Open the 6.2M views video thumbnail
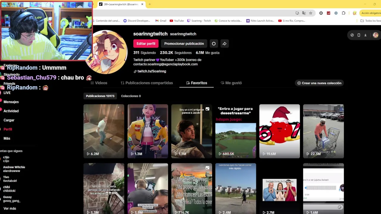The height and width of the screenshot is (214, 381). (104, 131)
